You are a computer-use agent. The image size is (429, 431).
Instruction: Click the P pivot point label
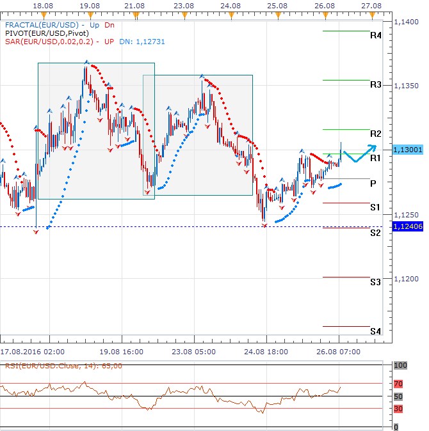pos(373,183)
